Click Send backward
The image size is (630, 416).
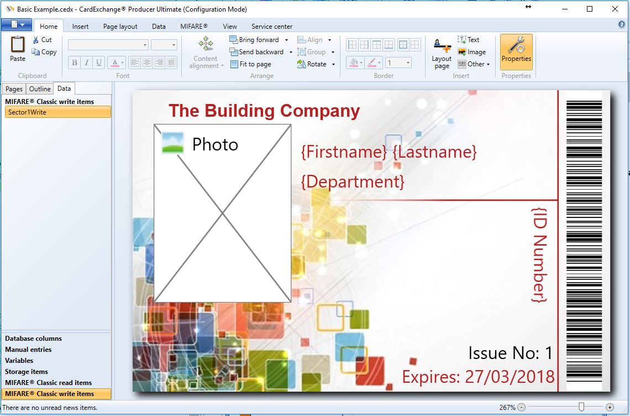coord(256,52)
